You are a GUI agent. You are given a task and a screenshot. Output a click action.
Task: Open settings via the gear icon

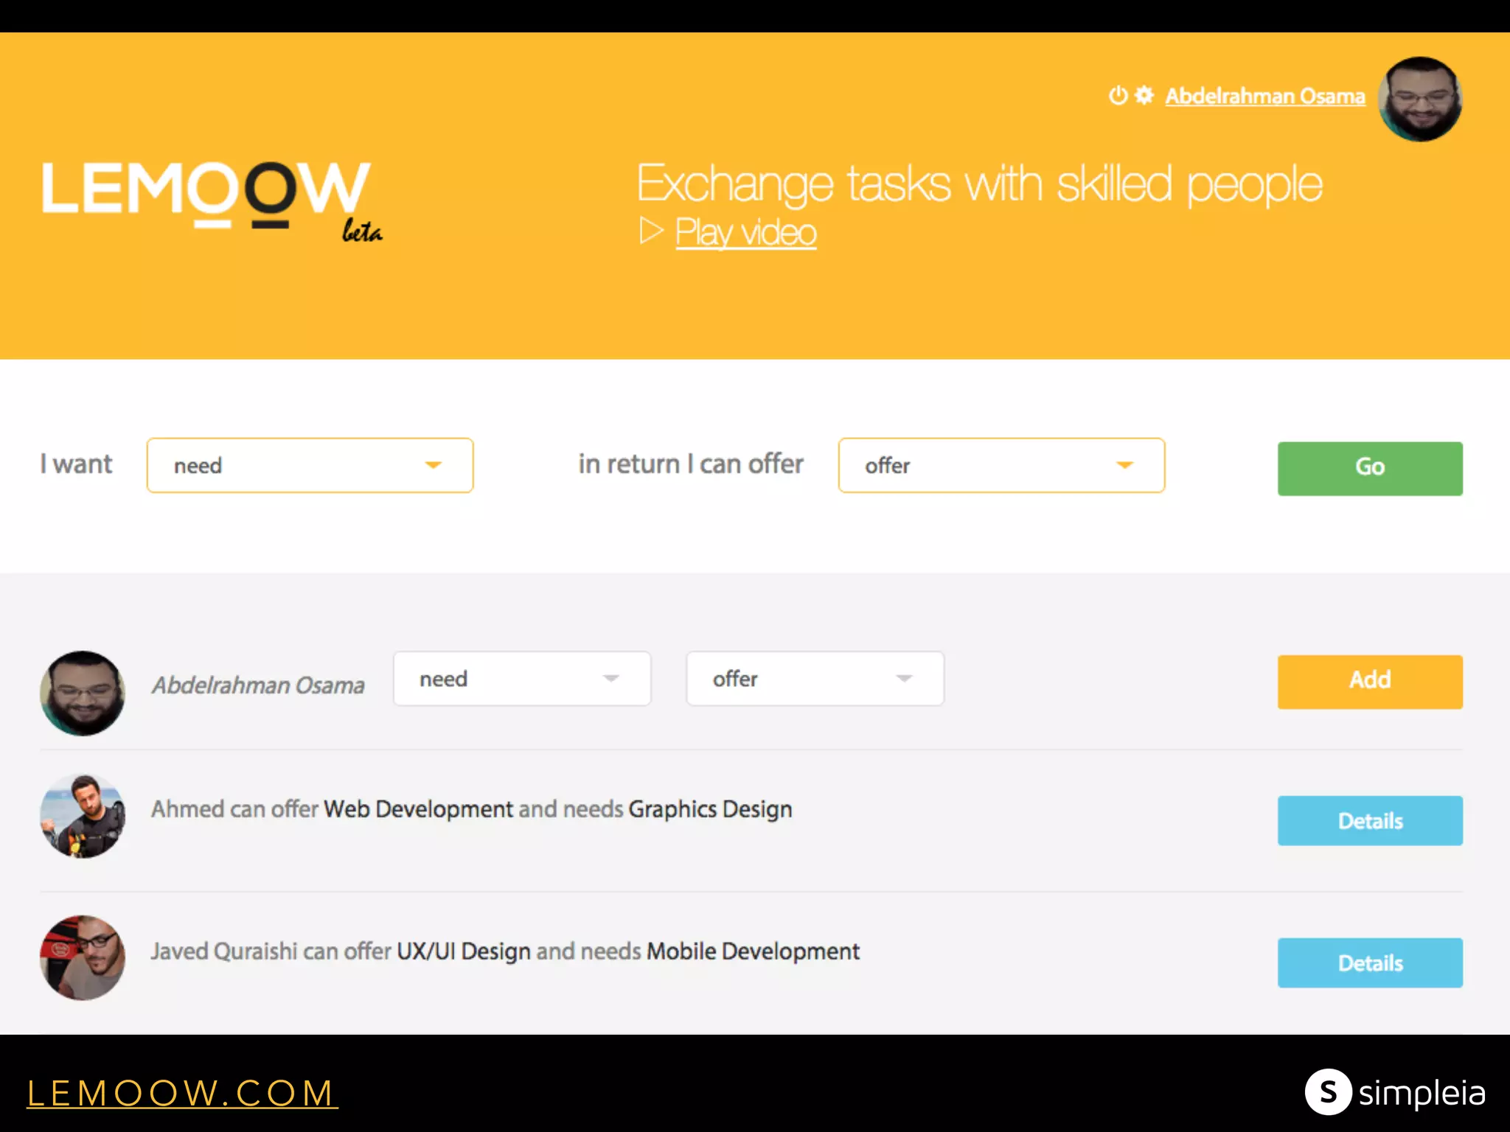[1144, 96]
